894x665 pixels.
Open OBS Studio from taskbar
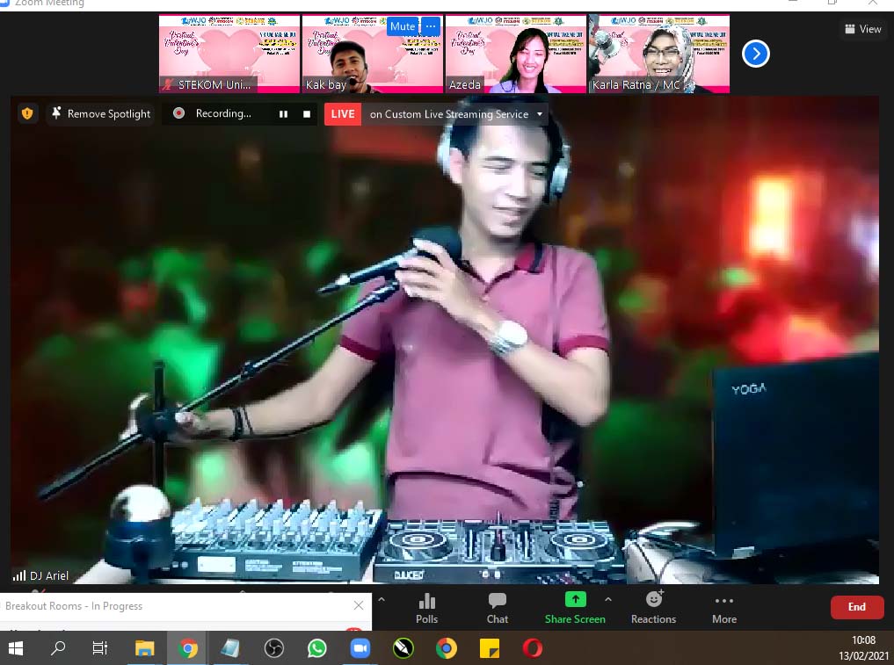274,648
